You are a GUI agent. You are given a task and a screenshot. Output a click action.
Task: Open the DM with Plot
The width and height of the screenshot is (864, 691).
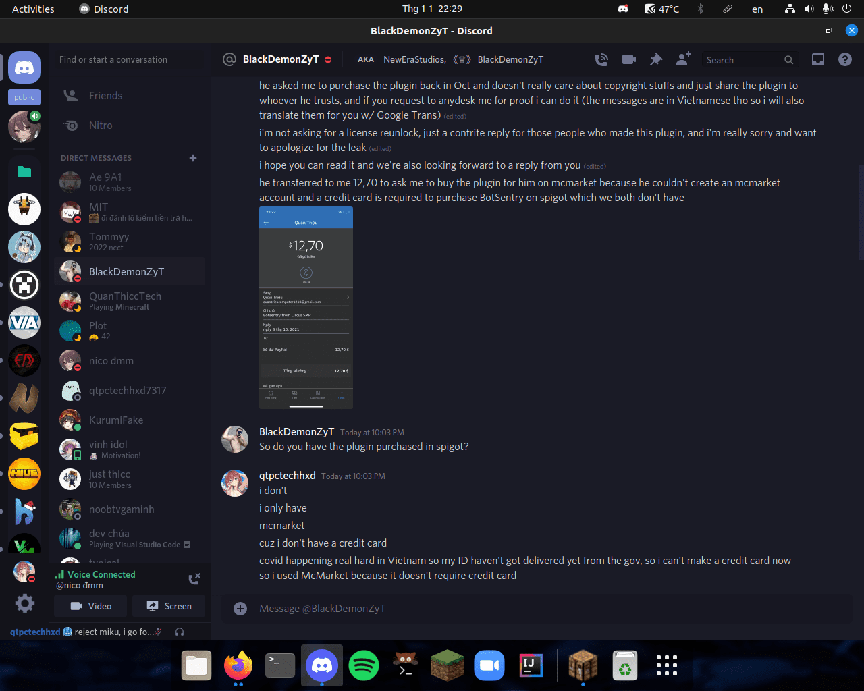[130, 331]
